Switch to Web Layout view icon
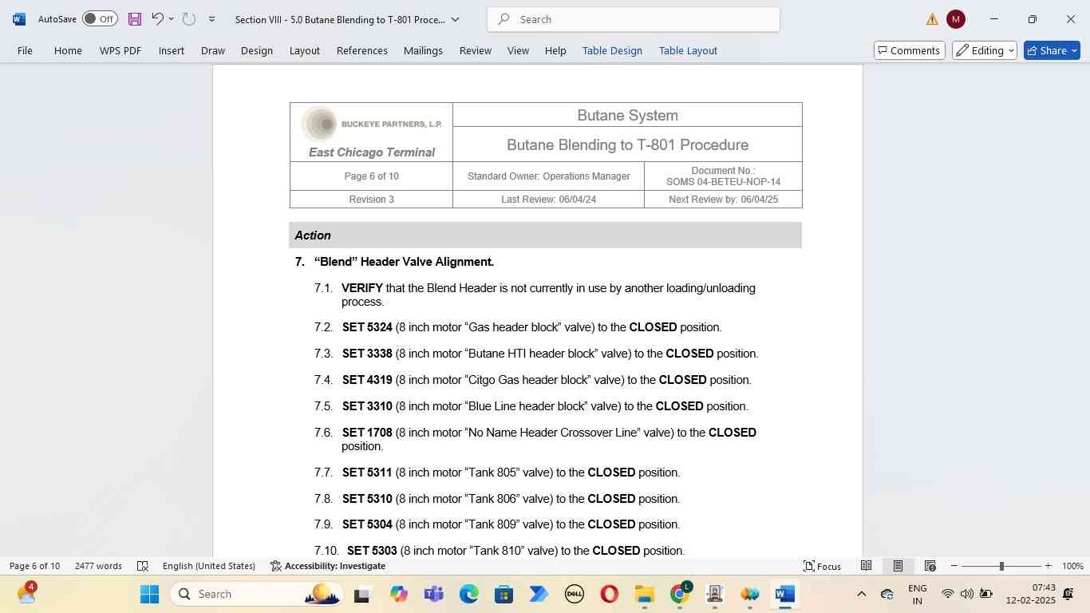Screen dimensions: 1090x613 pyautogui.click(x=930, y=566)
